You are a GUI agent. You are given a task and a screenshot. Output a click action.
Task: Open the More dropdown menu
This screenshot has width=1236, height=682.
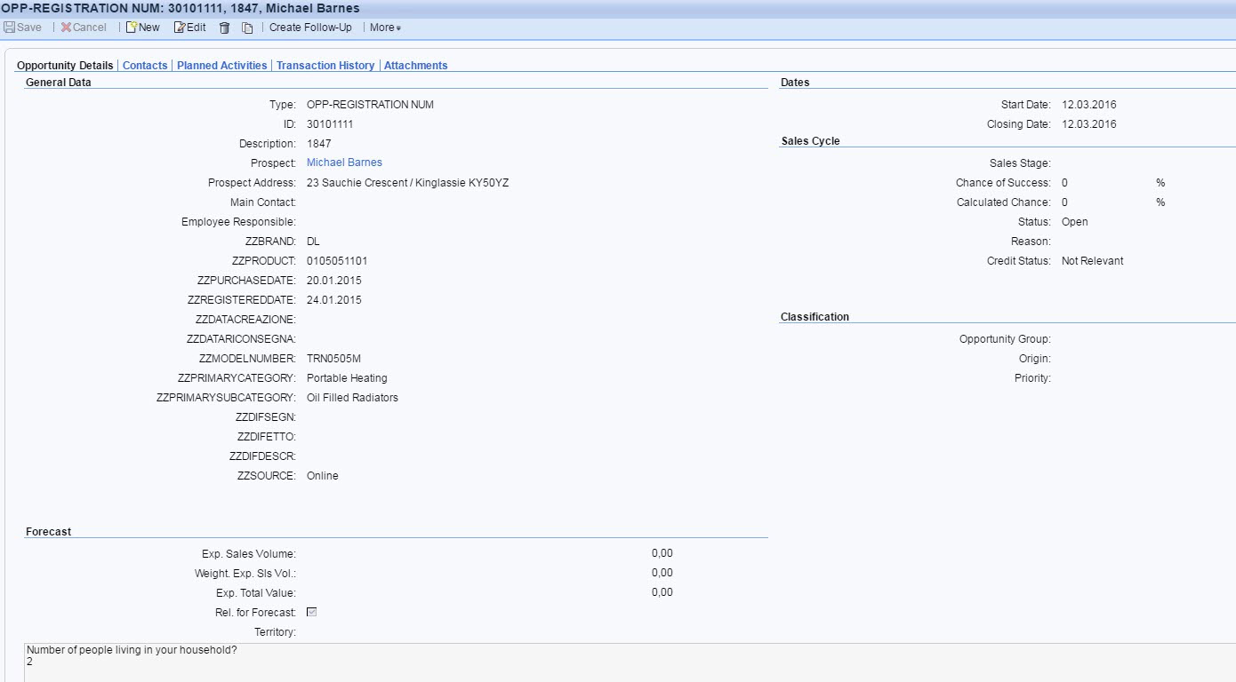[385, 28]
